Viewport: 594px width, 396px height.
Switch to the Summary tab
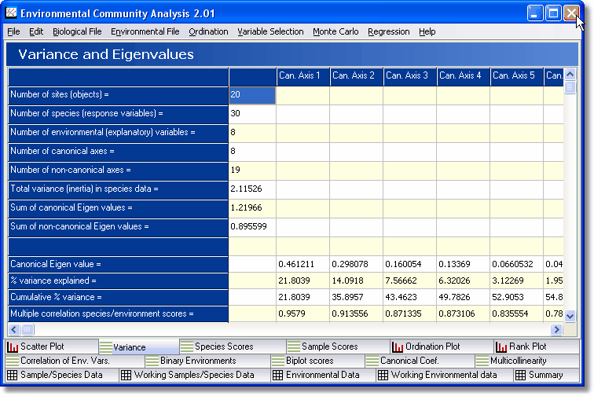pos(546,375)
